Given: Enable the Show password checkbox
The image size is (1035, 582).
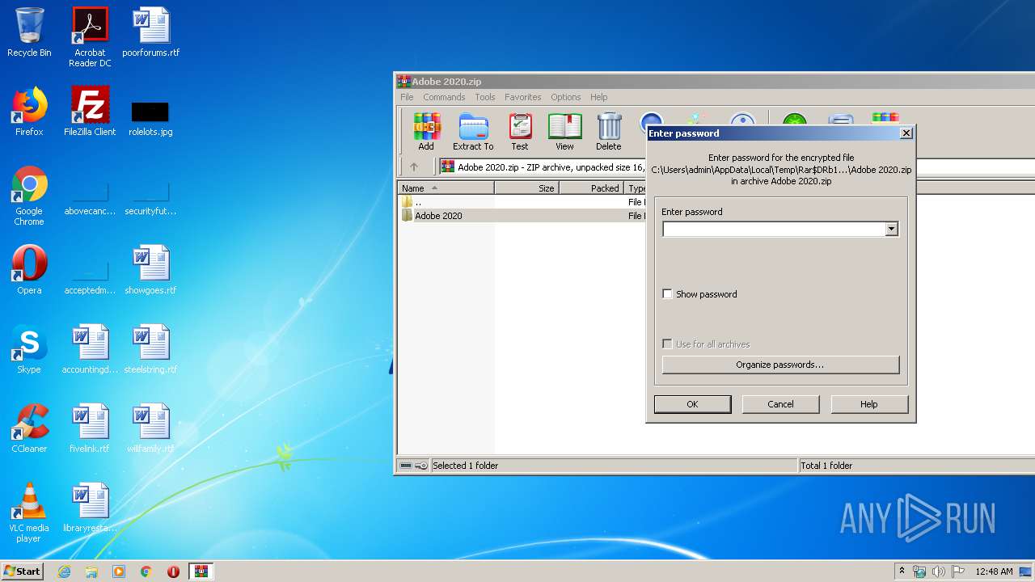Looking at the screenshot, I should (x=667, y=294).
